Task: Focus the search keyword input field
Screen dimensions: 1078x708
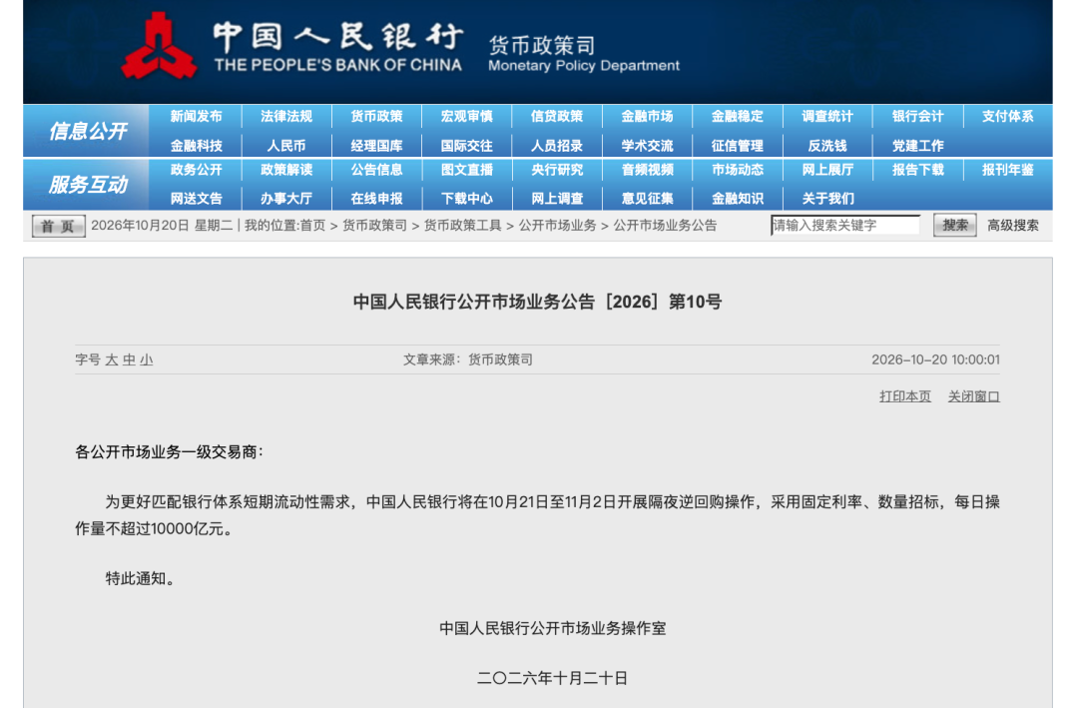Action: click(x=845, y=225)
